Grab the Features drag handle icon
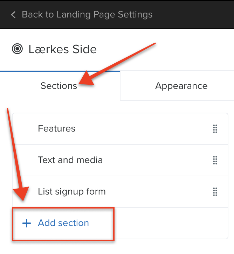The height and width of the screenshot is (254, 234). coord(215,129)
